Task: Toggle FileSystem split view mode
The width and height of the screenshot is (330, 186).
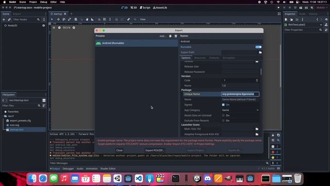Action: coord(44,100)
